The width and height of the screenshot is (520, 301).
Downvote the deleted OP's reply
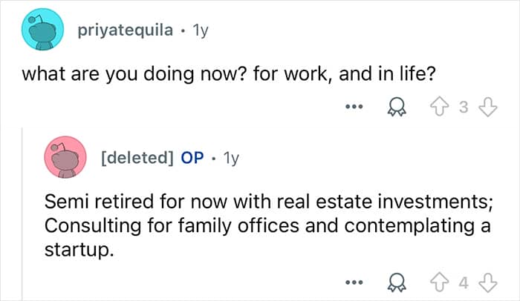click(x=484, y=282)
